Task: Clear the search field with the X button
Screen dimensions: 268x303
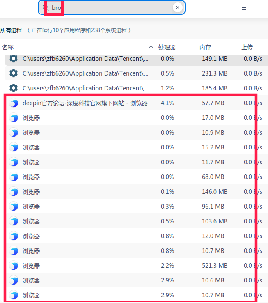Action: pyautogui.click(x=178, y=7)
